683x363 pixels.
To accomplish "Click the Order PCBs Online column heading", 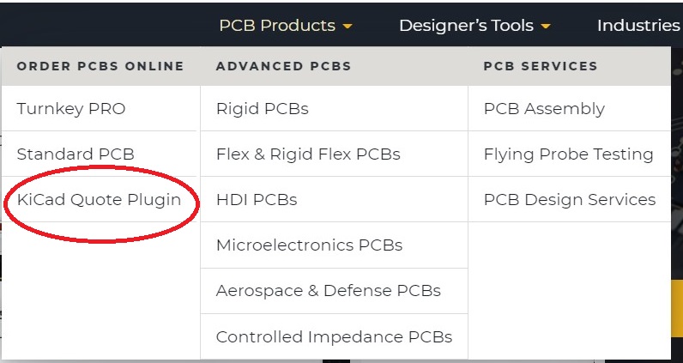I will click(100, 66).
